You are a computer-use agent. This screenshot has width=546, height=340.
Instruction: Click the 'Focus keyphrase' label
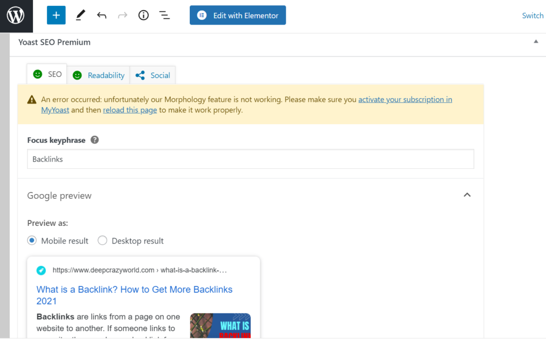tap(57, 140)
